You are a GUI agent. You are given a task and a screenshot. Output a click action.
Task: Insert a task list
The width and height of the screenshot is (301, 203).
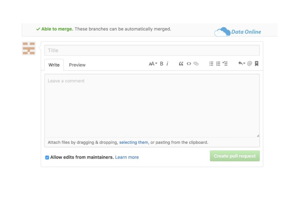pos(225,64)
